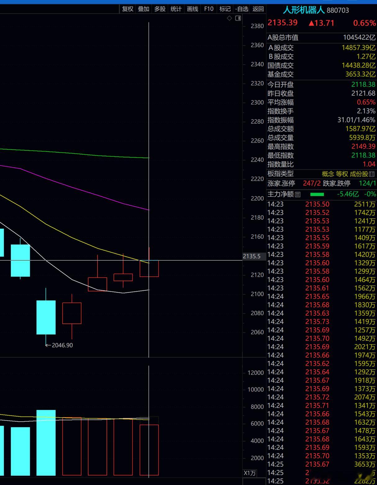The height and width of the screenshot is (485, 377).
Task: Remove from watchlist with -自选
Action: pos(242,9)
